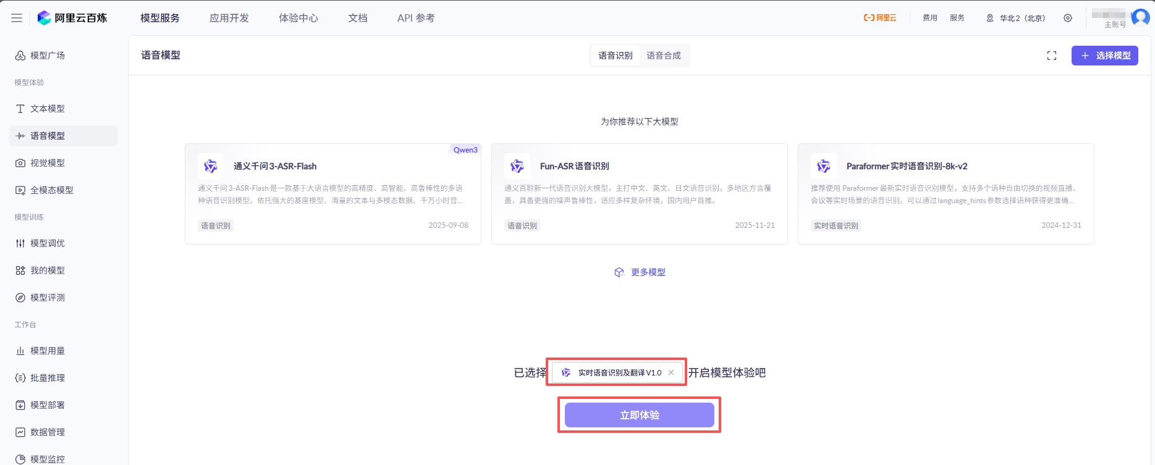
Task: Remove selected model 实时语音识别及翻译 V1.0
Action: tap(671, 372)
